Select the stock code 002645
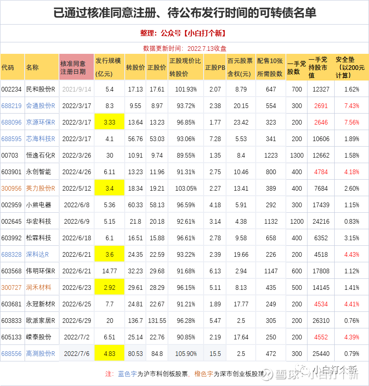 pos(11,221)
